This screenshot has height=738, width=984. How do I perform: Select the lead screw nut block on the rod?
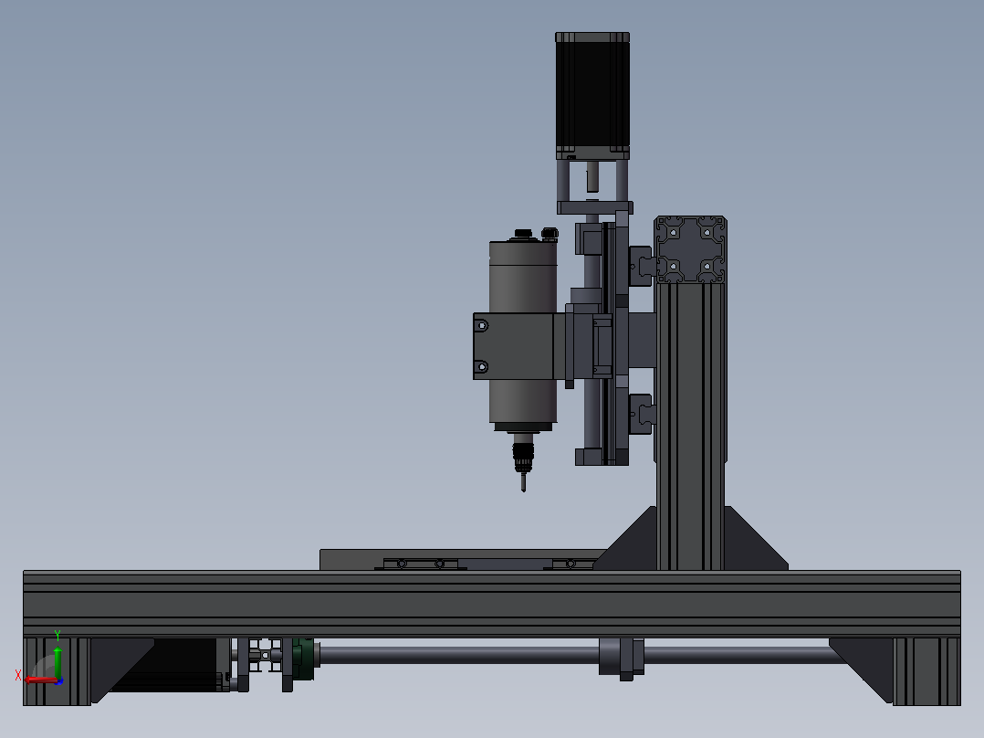[x=622, y=659]
